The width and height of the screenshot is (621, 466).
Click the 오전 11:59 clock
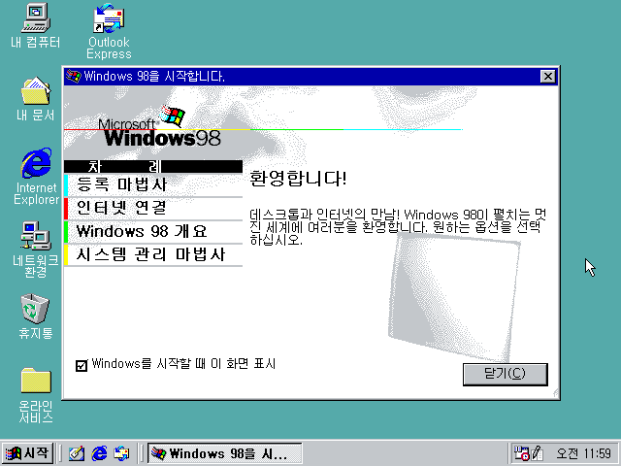(583, 453)
